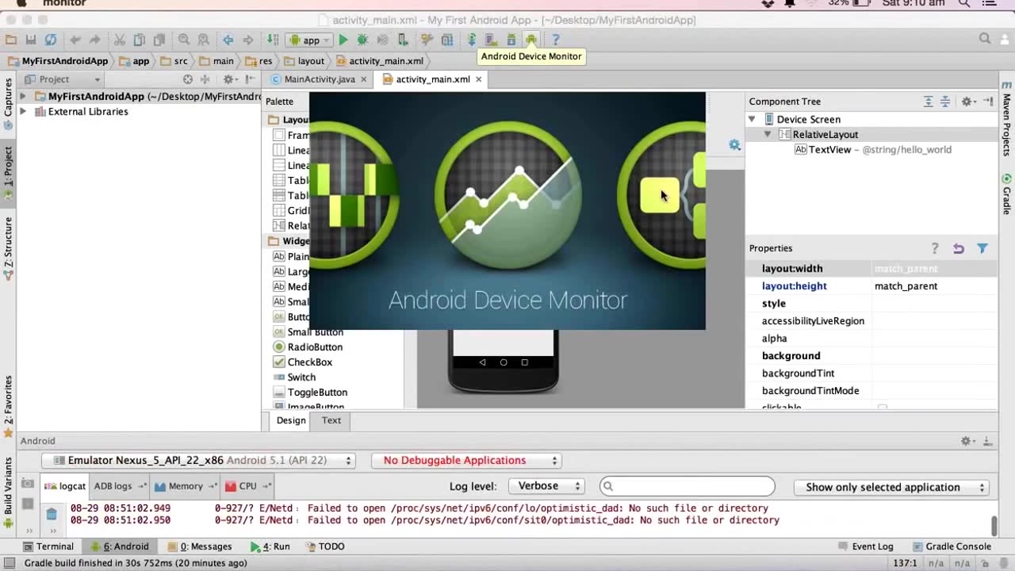This screenshot has height=571, width=1015.
Task: Close the MainActivity.java tab
Action: tap(364, 79)
